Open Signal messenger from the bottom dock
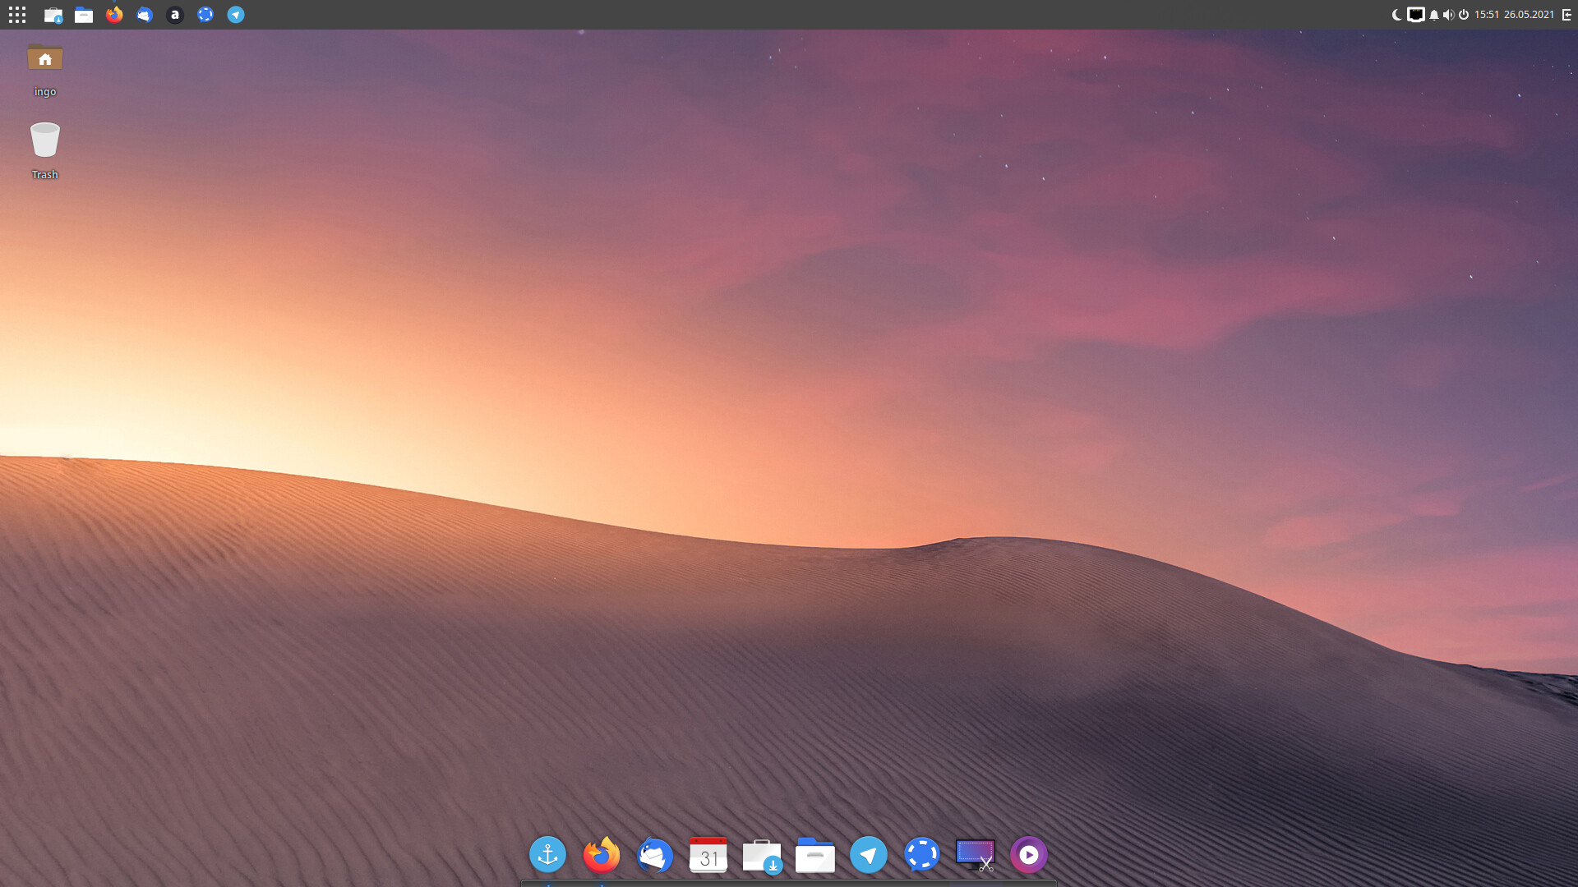This screenshot has width=1578, height=887. pyautogui.click(x=922, y=855)
